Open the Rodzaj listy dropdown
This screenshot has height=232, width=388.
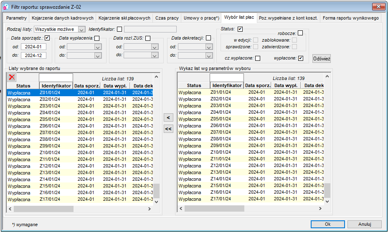(x=81, y=30)
